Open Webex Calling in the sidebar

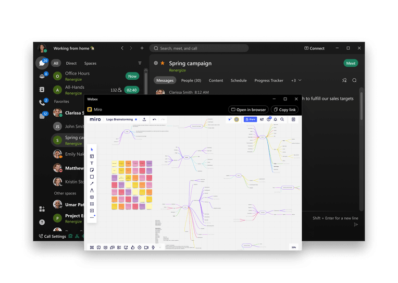click(42, 103)
